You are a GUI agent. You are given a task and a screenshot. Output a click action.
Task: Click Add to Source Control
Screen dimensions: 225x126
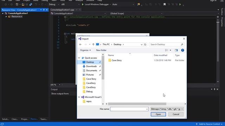tap(210, 124)
